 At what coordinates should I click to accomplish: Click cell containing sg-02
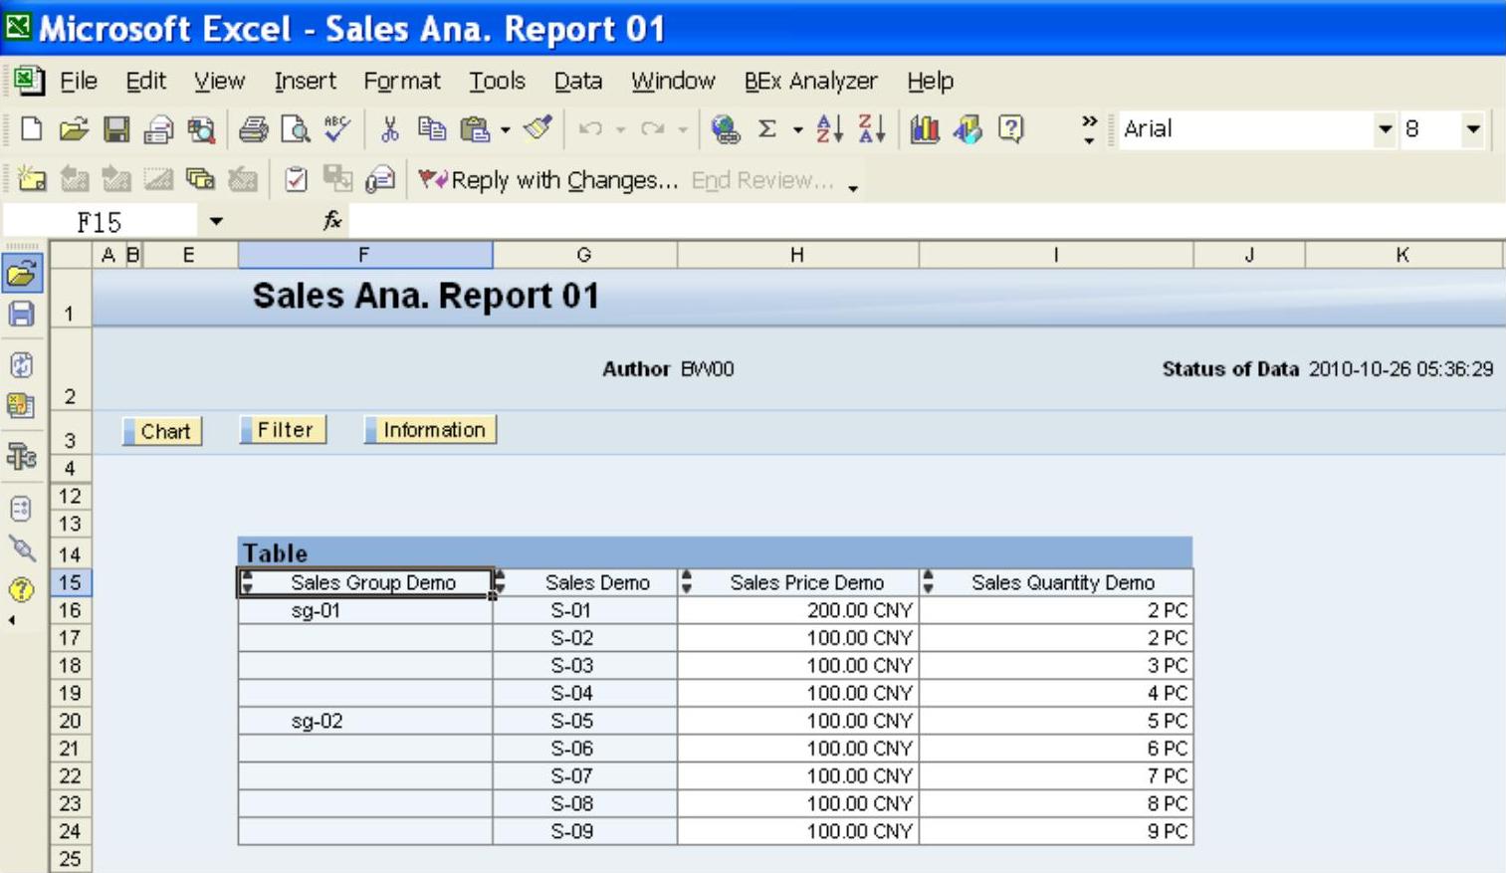coord(365,721)
